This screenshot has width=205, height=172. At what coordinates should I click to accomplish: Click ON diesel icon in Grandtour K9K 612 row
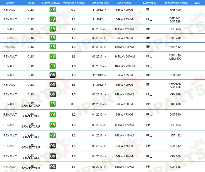52,146
